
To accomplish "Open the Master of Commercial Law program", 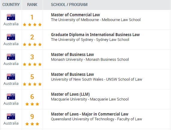I will [75, 15].
